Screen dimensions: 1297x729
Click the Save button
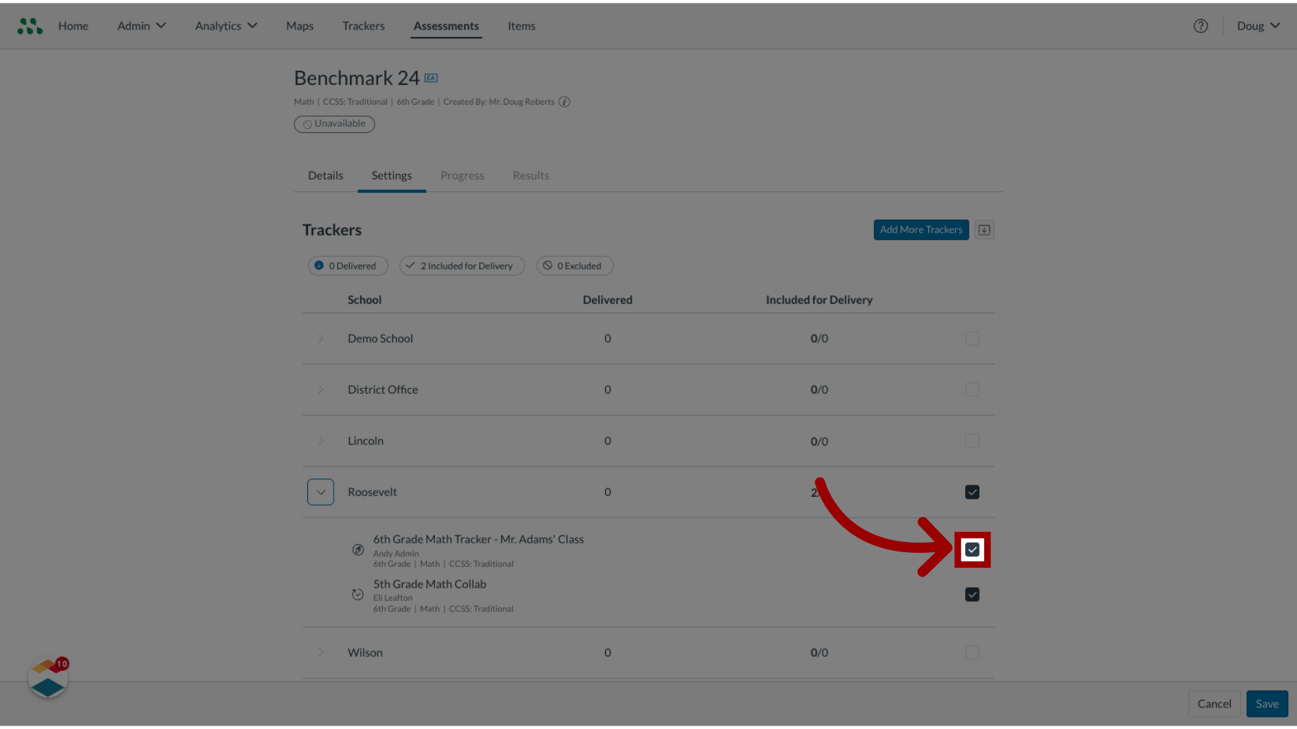tap(1267, 703)
